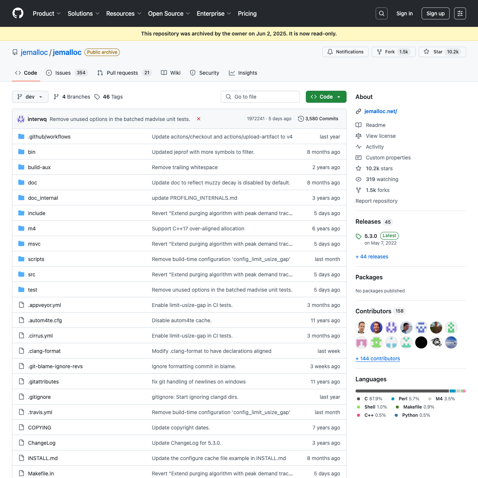Open the Security tab
The image size is (478, 478).
click(x=205, y=73)
